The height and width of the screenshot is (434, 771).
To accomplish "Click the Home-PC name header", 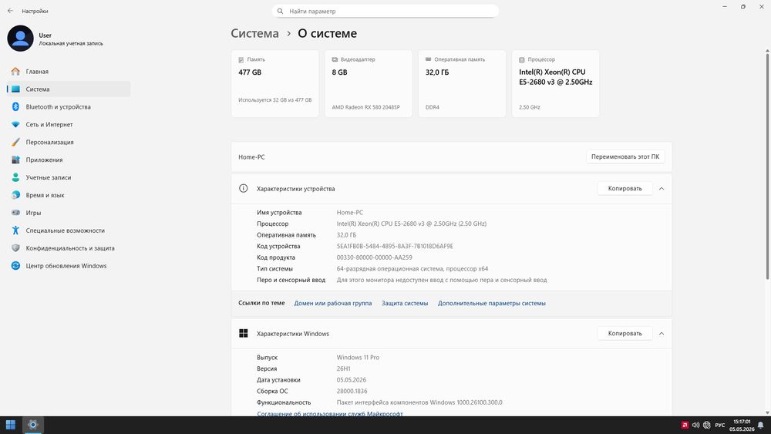I will [252, 156].
